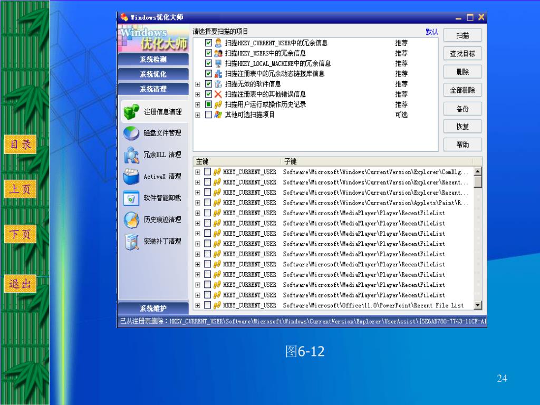Screen dimensions: 540x405
Task: Expand 扫描注册表中的其他错误信息 node
Action: click(x=198, y=94)
